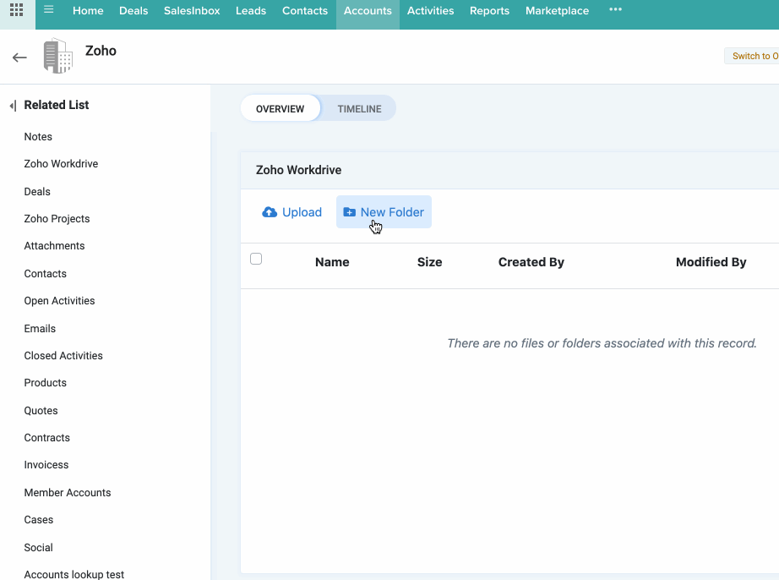Open the Contacts module in top bar

(x=305, y=10)
